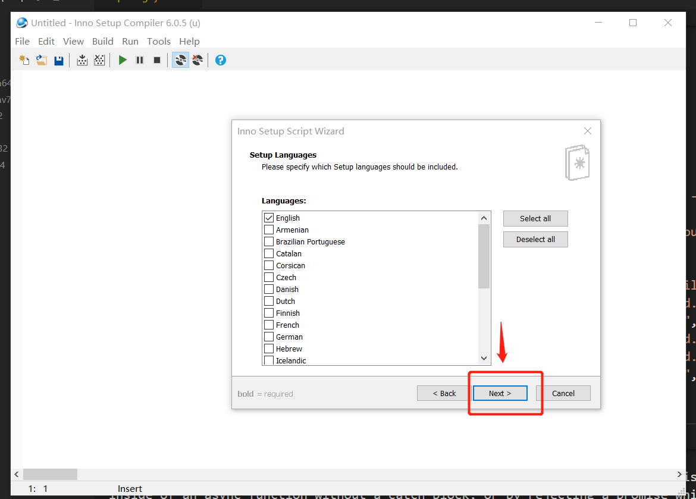696x499 pixels.
Task: Open the Tools menu
Action: point(158,41)
